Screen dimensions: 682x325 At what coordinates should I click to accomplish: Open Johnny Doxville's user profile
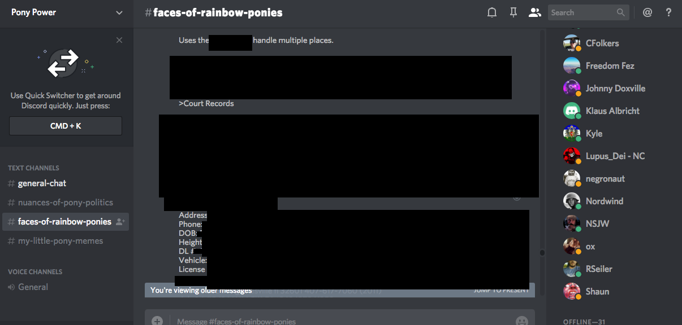(615, 89)
